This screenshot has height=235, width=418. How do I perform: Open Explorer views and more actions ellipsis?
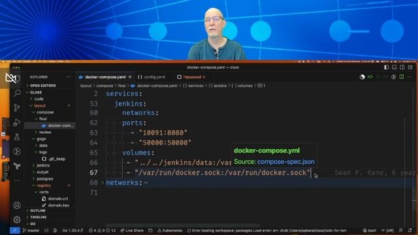coord(69,77)
